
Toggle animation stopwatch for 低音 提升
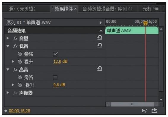tap(20, 62)
